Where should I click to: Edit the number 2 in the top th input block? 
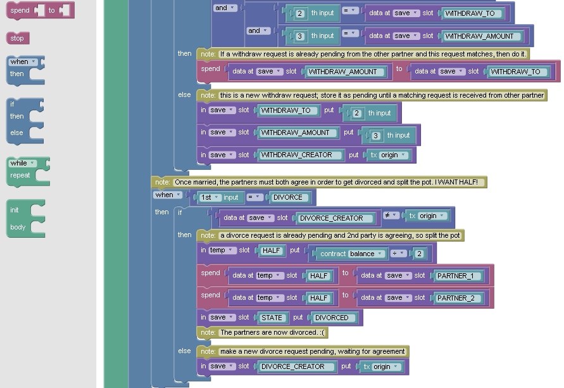click(300, 14)
